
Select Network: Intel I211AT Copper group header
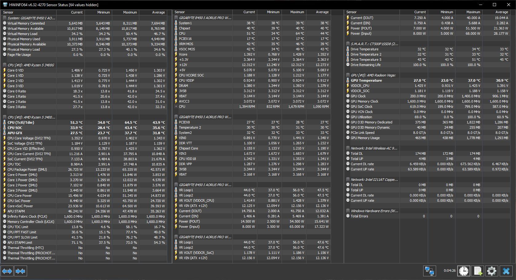[427, 180]
